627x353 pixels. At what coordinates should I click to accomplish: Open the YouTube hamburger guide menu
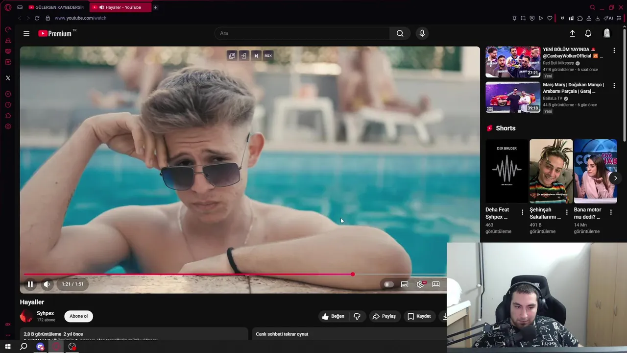[x=26, y=33]
